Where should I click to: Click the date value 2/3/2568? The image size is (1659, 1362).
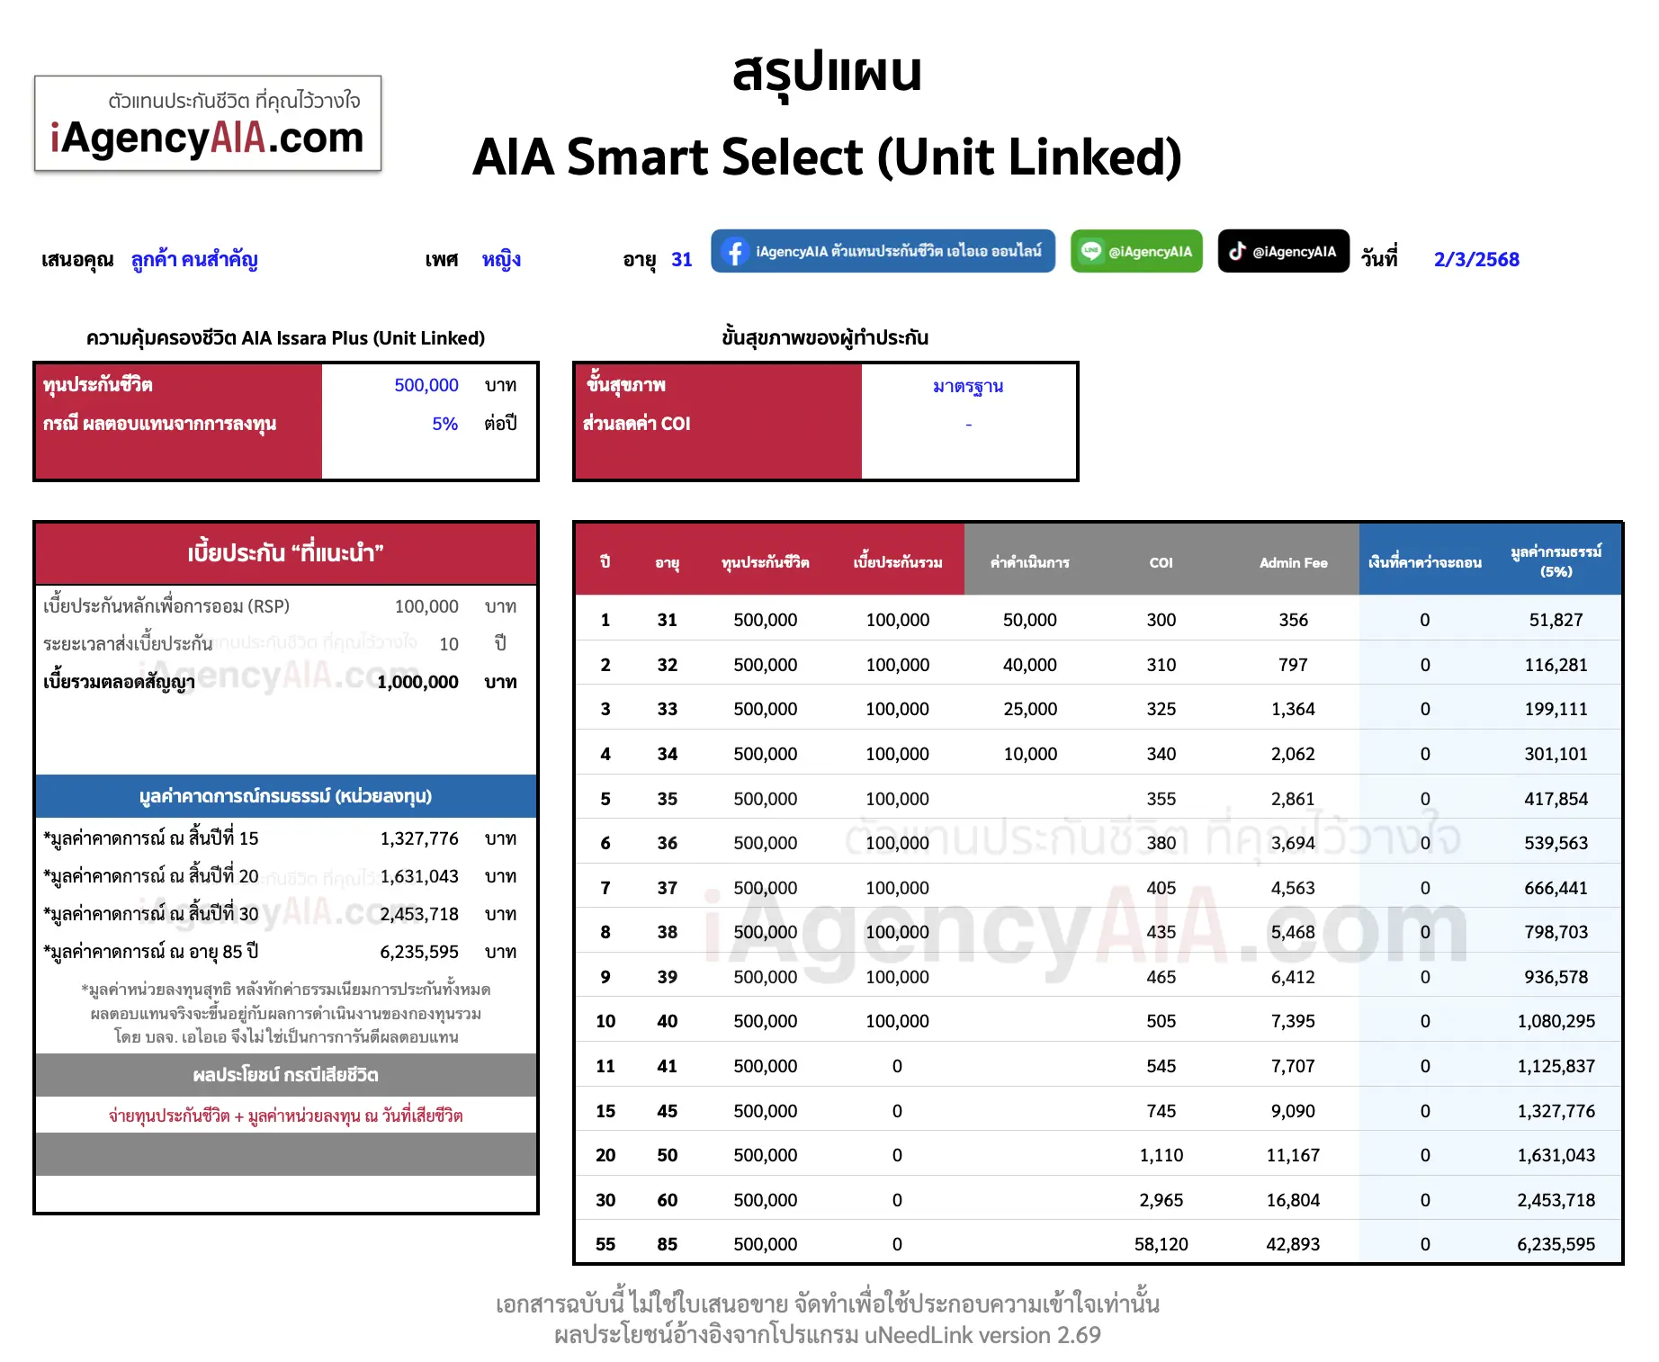pos(1475,260)
